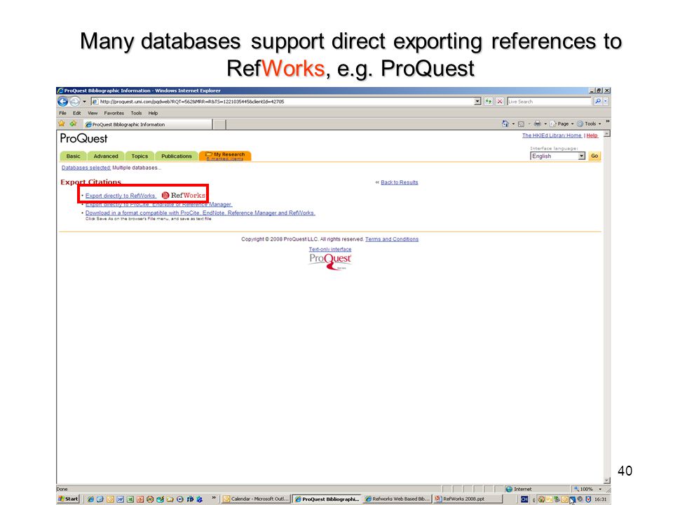
Task: Click the Live Search magnifier button
Action: (x=597, y=101)
